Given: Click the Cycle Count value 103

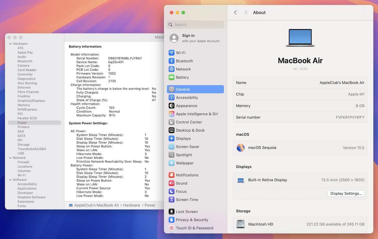Looking at the screenshot, I should pyautogui.click(x=112, y=108).
